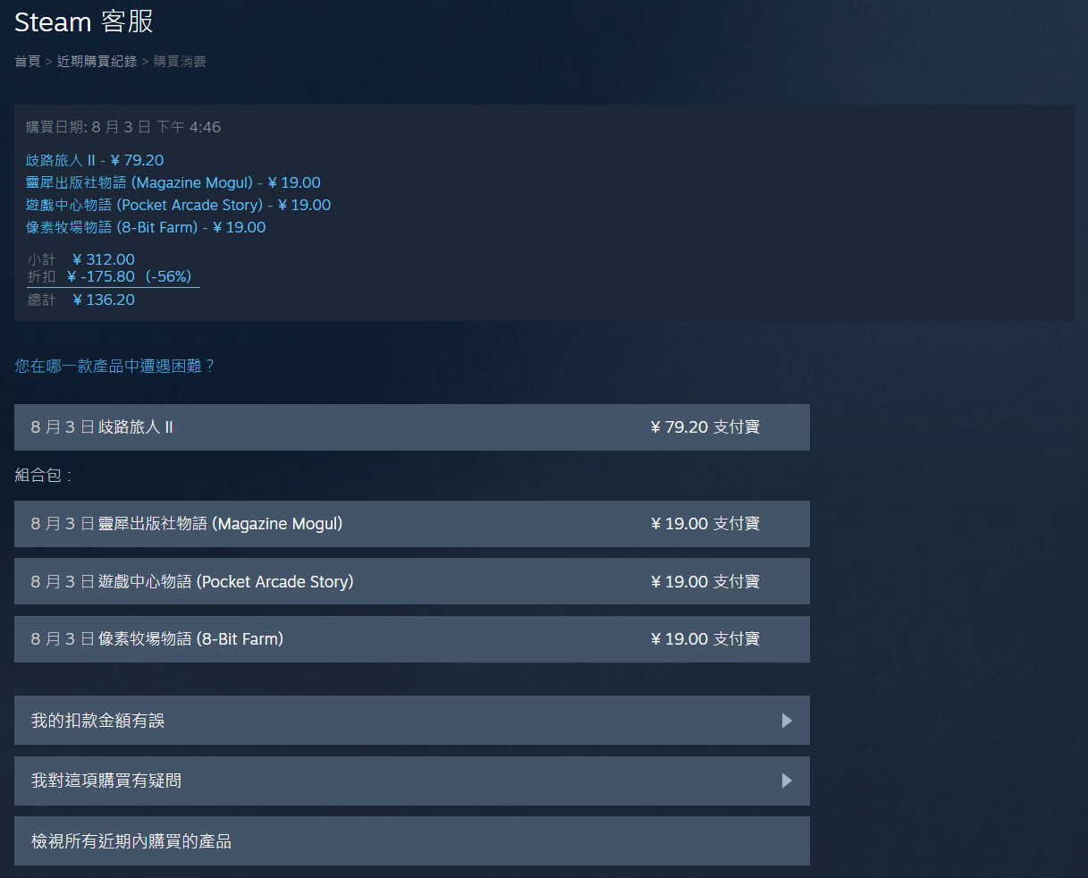Image resolution: width=1088 pixels, height=878 pixels.
Task: Select the 8月3日 像素牧場物語 bundle row
Action: (412, 639)
